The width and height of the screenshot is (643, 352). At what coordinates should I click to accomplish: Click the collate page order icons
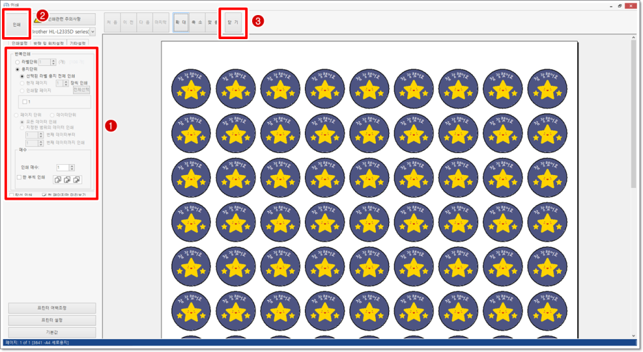(x=67, y=180)
